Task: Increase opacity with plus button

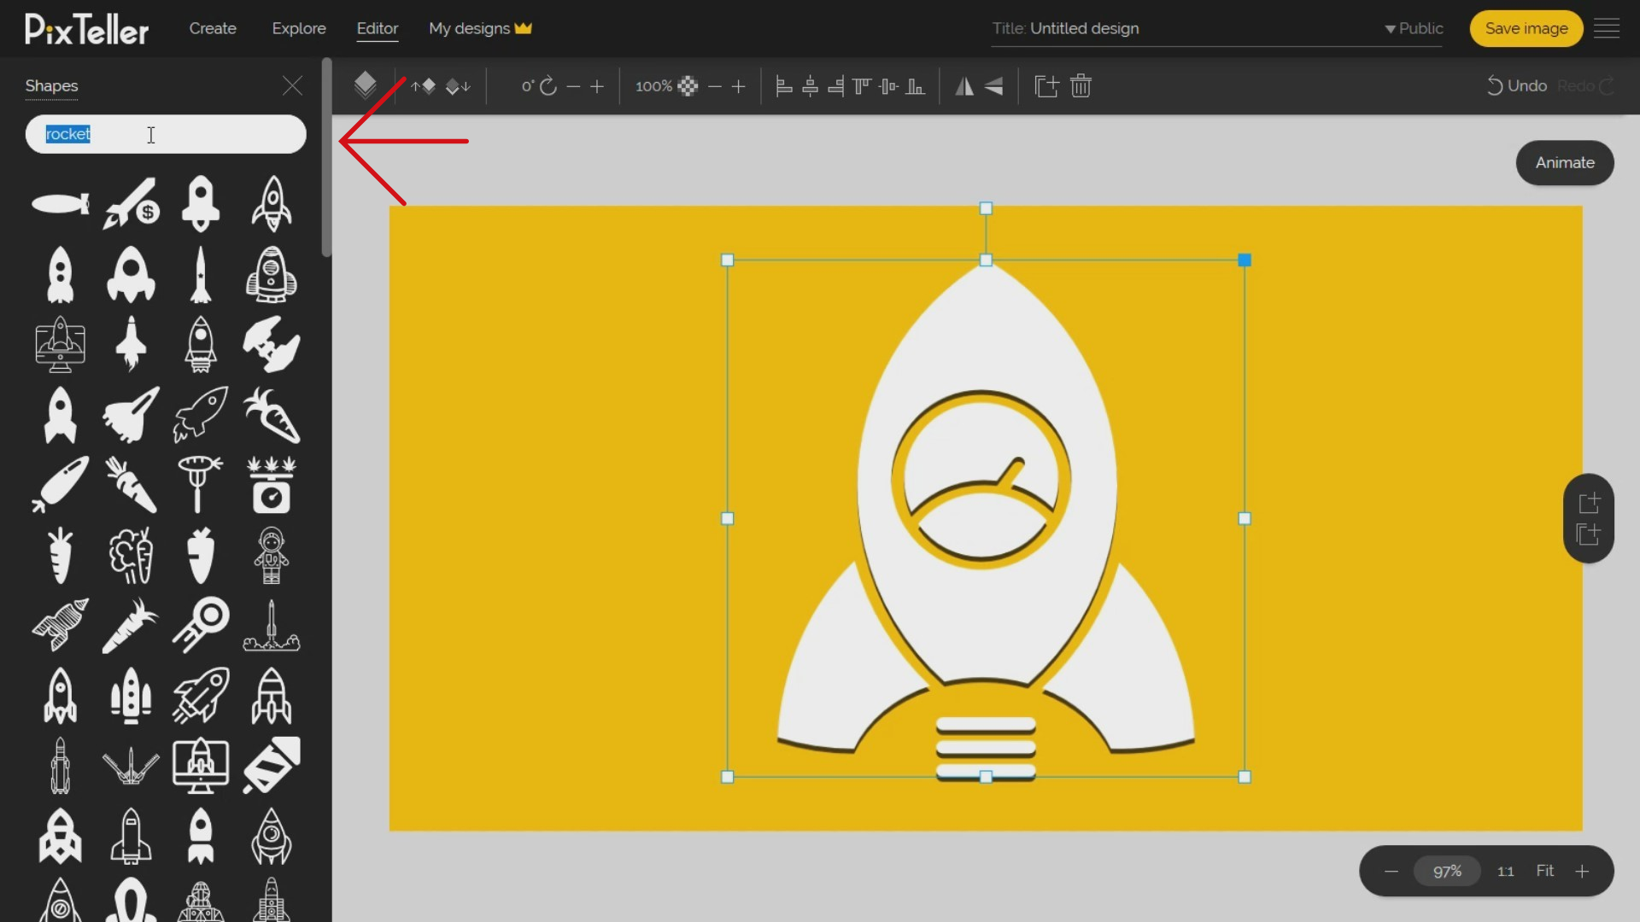Action: [x=739, y=86]
